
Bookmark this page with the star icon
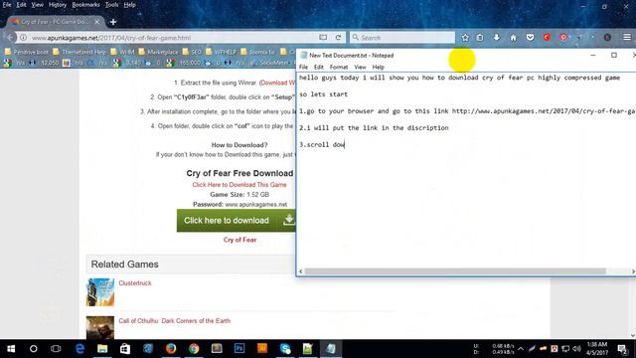(x=465, y=38)
